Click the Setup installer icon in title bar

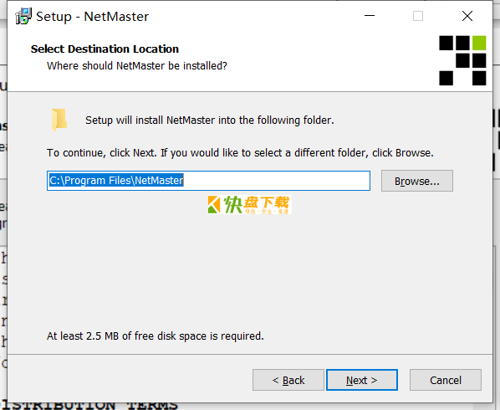pyautogui.click(x=23, y=16)
